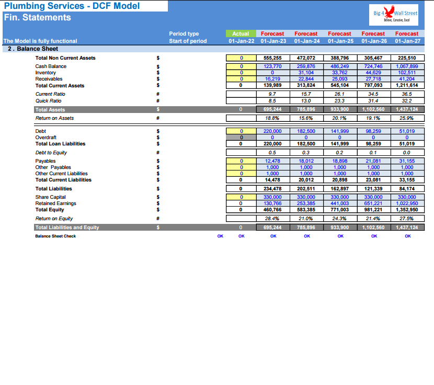Click the Inventory value 102,511
Screen dimensions: 434x385
[x=407, y=73]
